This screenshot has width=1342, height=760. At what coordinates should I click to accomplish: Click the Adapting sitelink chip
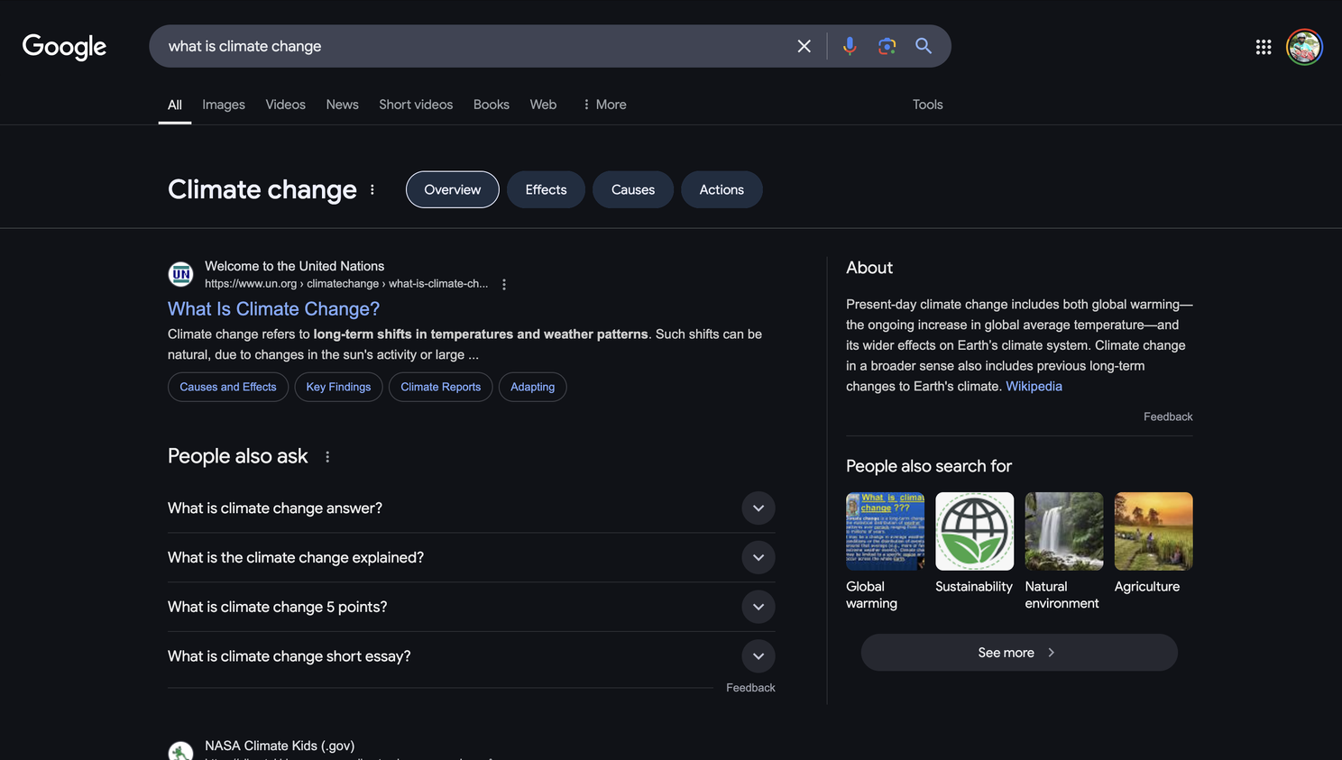(532, 387)
